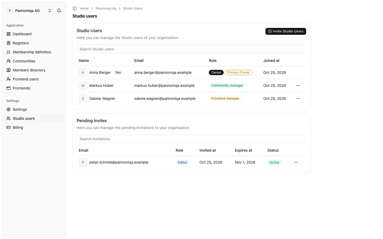Click Anna Berger's avatar
The image size is (383, 239).
(x=83, y=72)
